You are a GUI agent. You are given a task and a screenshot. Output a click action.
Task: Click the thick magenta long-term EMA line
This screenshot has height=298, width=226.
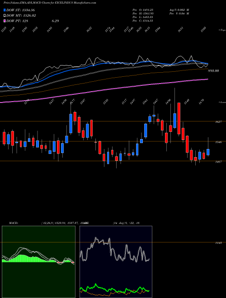(104, 91)
